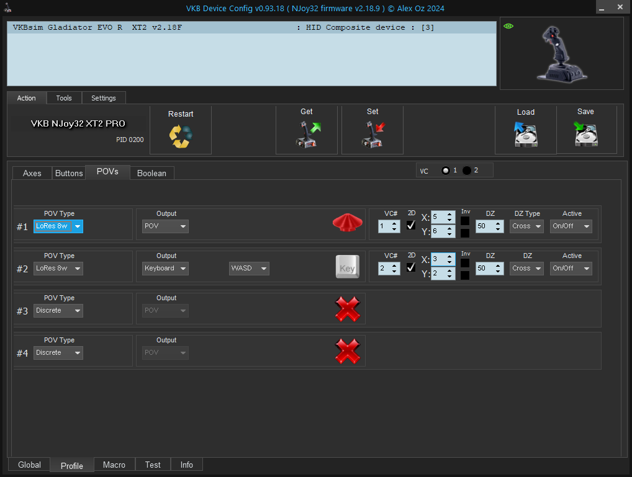632x477 pixels.
Task: Click the VC# stepper in row #1
Action: pos(389,226)
